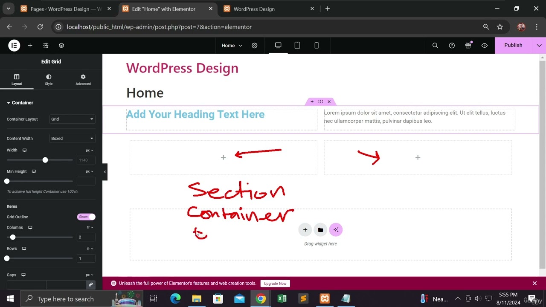Click the container handle plus icon
This screenshot has width=546, height=307.
[312, 101]
